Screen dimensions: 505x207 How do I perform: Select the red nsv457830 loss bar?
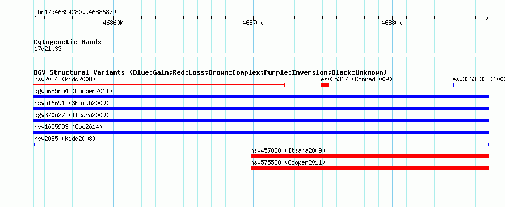[x=370, y=156]
